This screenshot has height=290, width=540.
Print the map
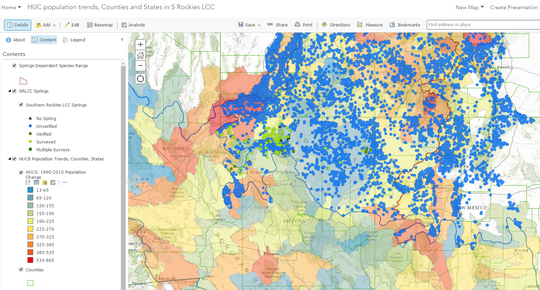pos(304,25)
